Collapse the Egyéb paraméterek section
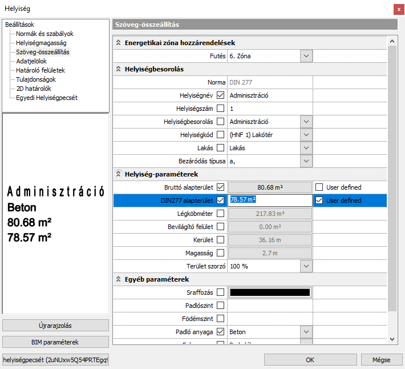 tap(119, 279)
